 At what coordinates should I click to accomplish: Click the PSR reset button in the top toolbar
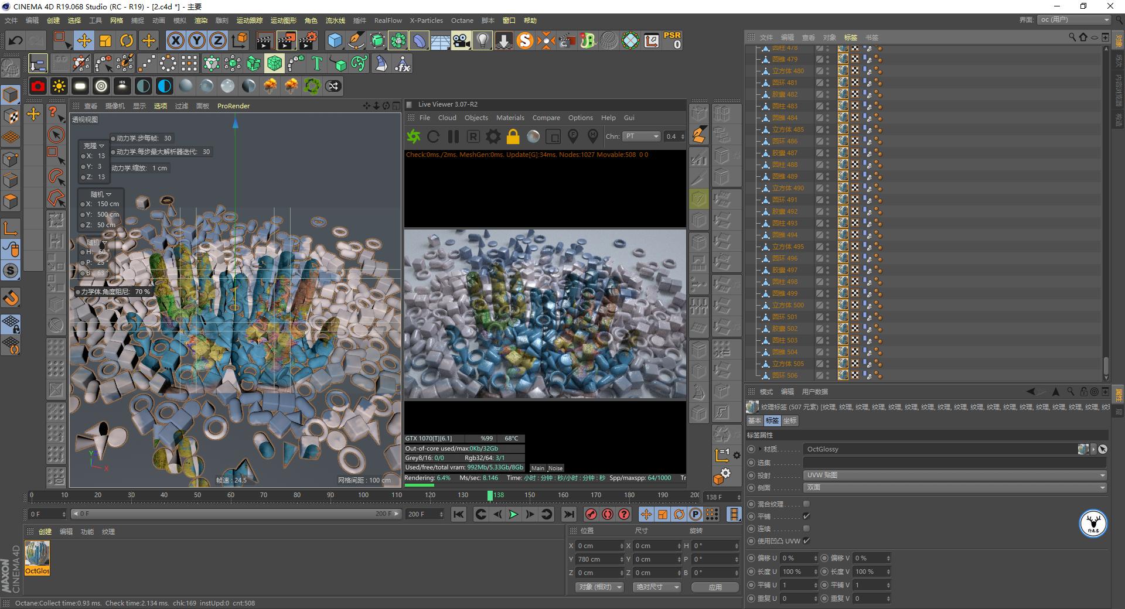(x=673, y=40)
